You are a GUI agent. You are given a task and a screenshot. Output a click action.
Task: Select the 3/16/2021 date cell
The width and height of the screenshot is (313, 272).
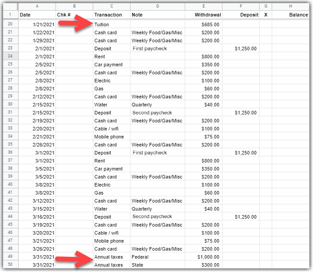[37, 217]
